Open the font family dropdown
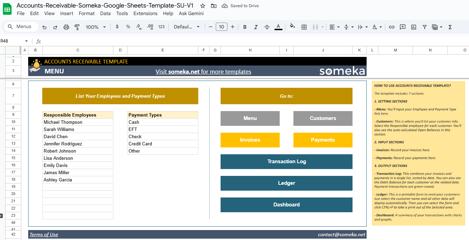Image resolution: width=469 pixels, height=240 pixels. click(186, 26)
